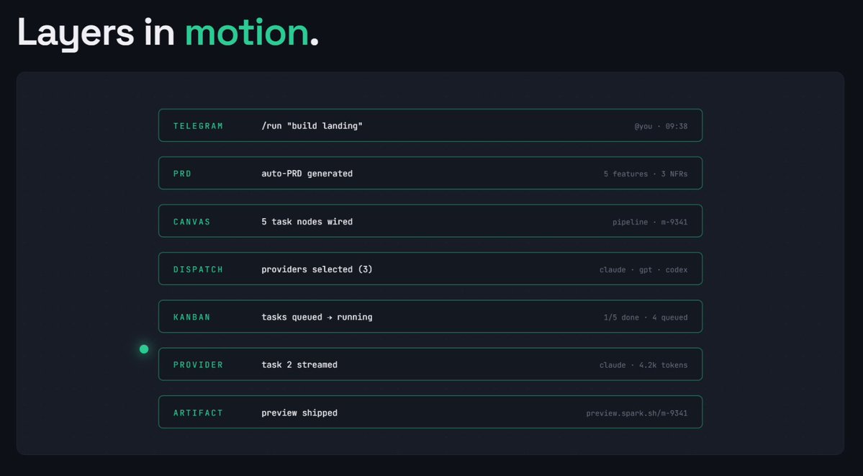The image size is (863, 476).
Task: Select the /run "build landing" command text
Action: pyautogui.click(x=312, y=126)
